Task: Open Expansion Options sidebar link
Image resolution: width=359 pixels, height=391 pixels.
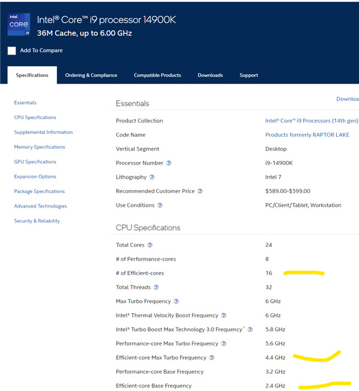Action: click(35, 176)
